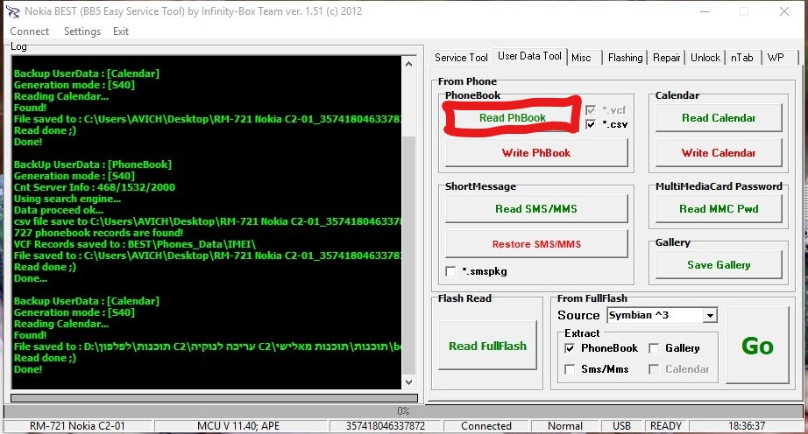Click the log scrollbar down arrow
808x434 pixels.
tap(408, 382)
